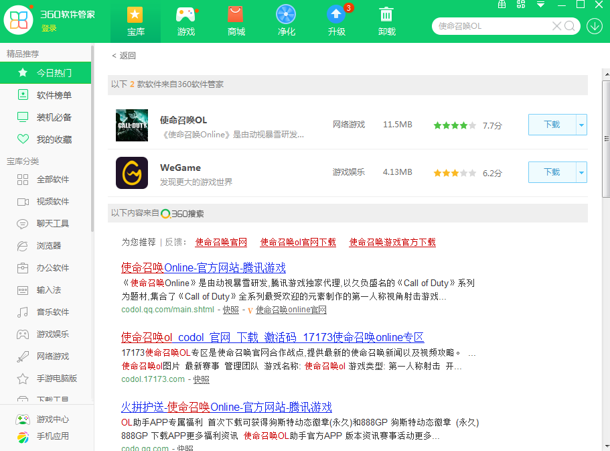The height and width of the screenshot is (451, 610).
Task: Click the 网络游戏 category label of 使命召唤OL
Action: 349,125
